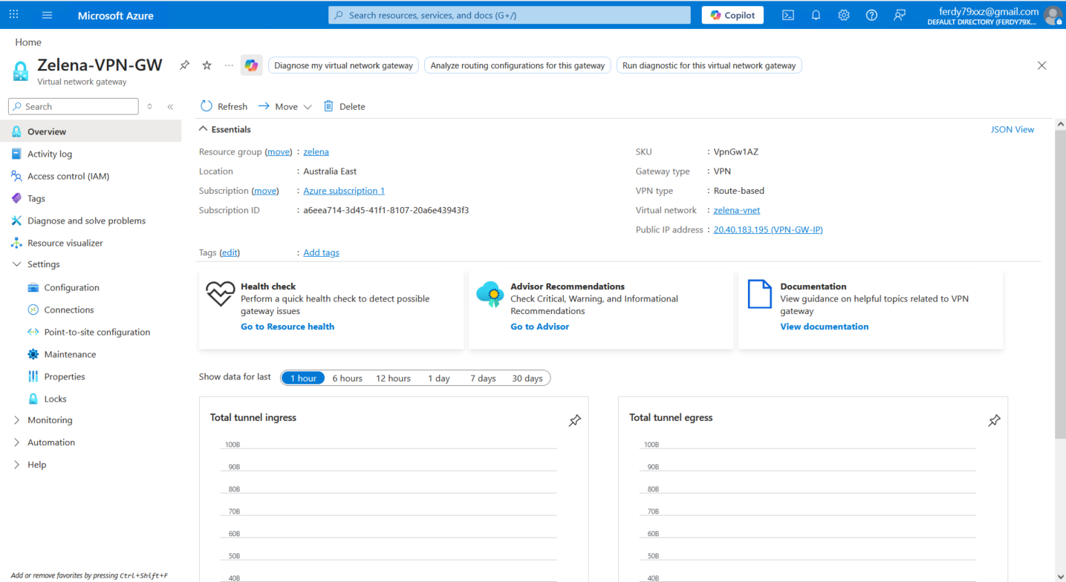Pin Total tunnel ingress chart
The height and width of the screenshot is (582, 1066).
(x=574, y=421)
